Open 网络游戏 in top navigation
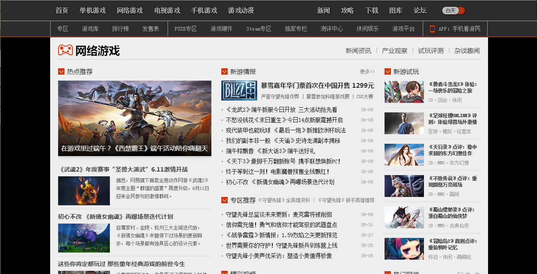Screen dimensions: 537x274 tap(130, 10)
